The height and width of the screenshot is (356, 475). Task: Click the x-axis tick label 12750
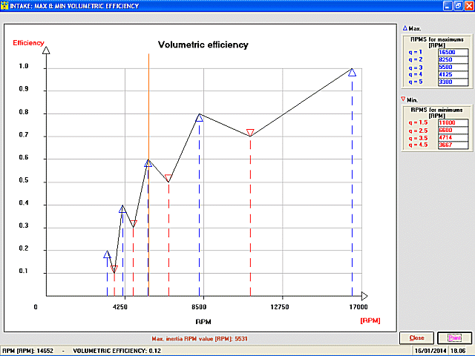(280, 307)
